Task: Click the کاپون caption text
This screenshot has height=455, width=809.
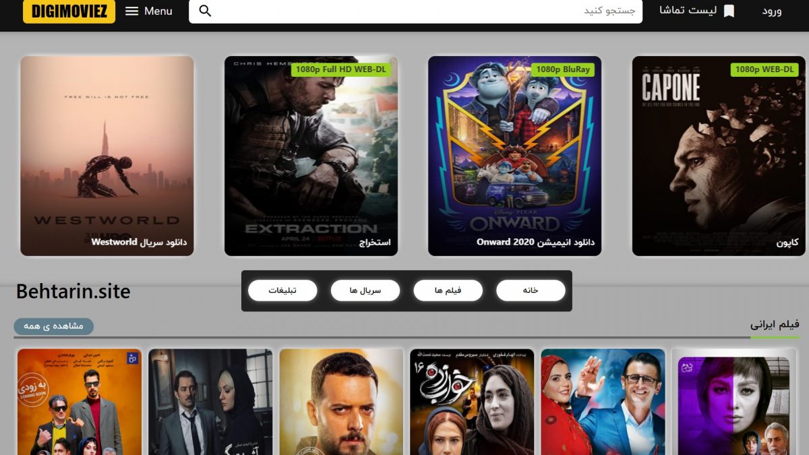Action: coord(787,242)
